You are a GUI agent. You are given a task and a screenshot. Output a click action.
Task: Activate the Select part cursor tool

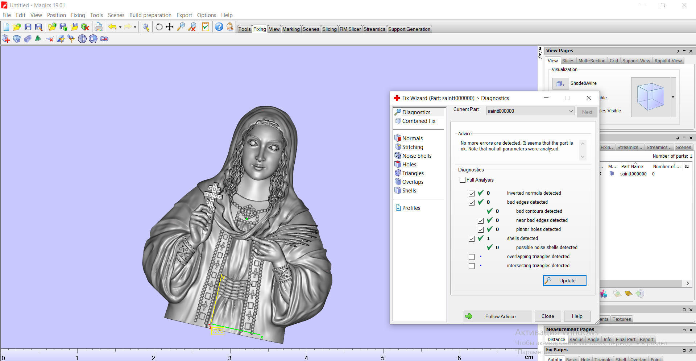click(x=146, y=27)
